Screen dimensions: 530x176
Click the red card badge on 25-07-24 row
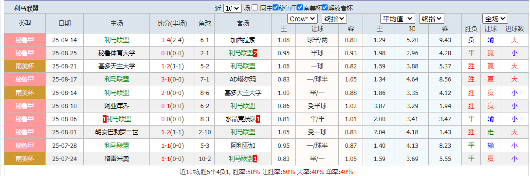(x=256, y=159)
